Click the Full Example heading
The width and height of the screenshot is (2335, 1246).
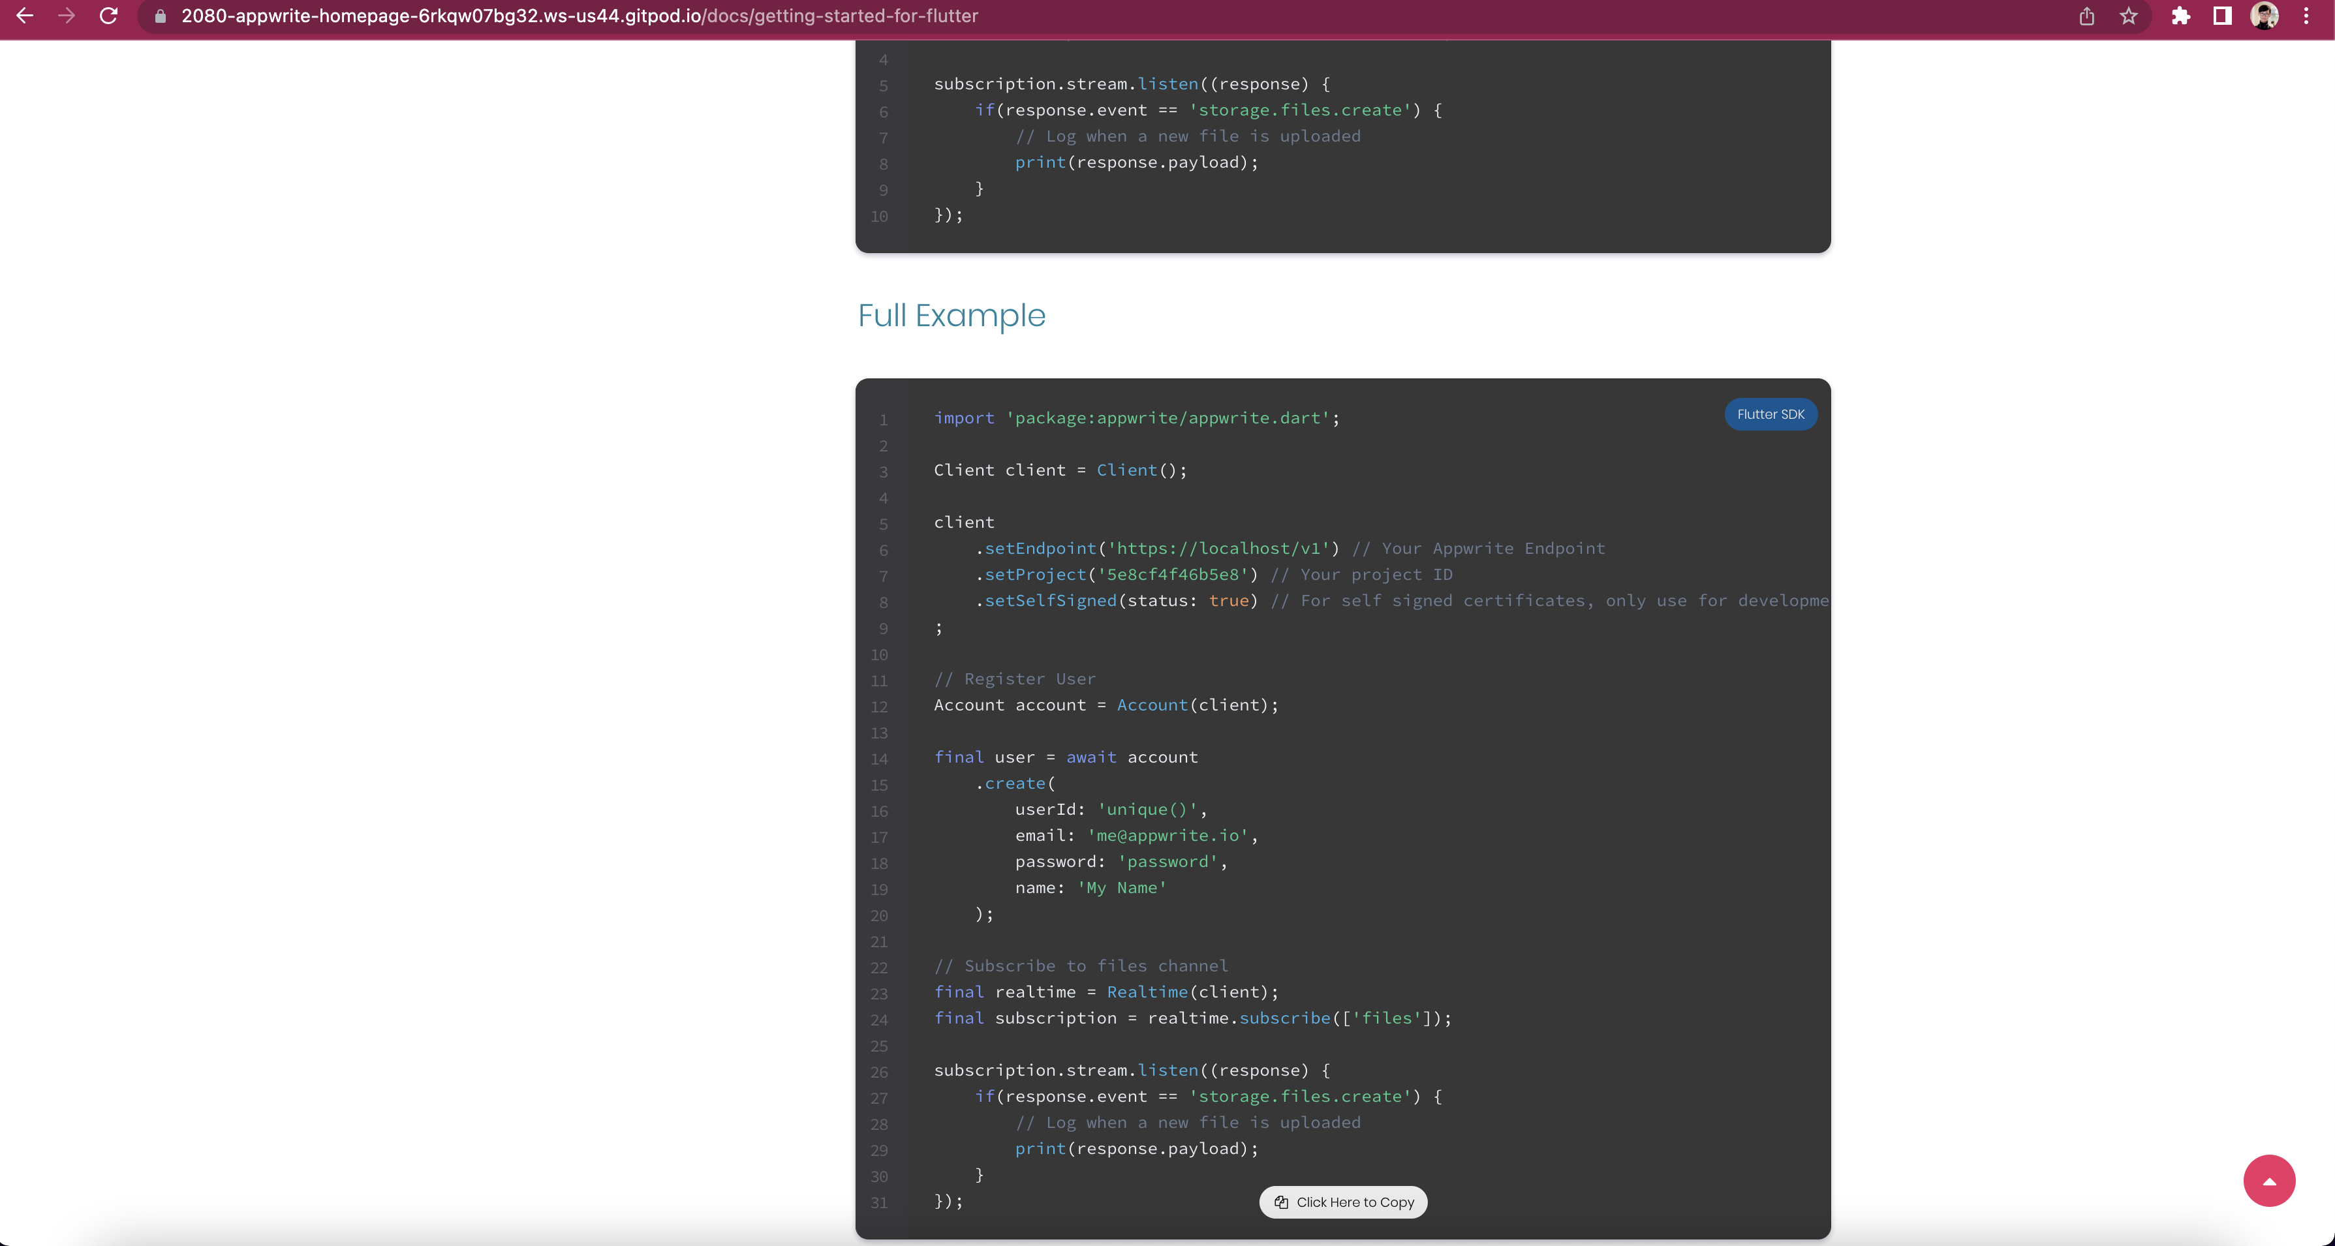(951, 315)
